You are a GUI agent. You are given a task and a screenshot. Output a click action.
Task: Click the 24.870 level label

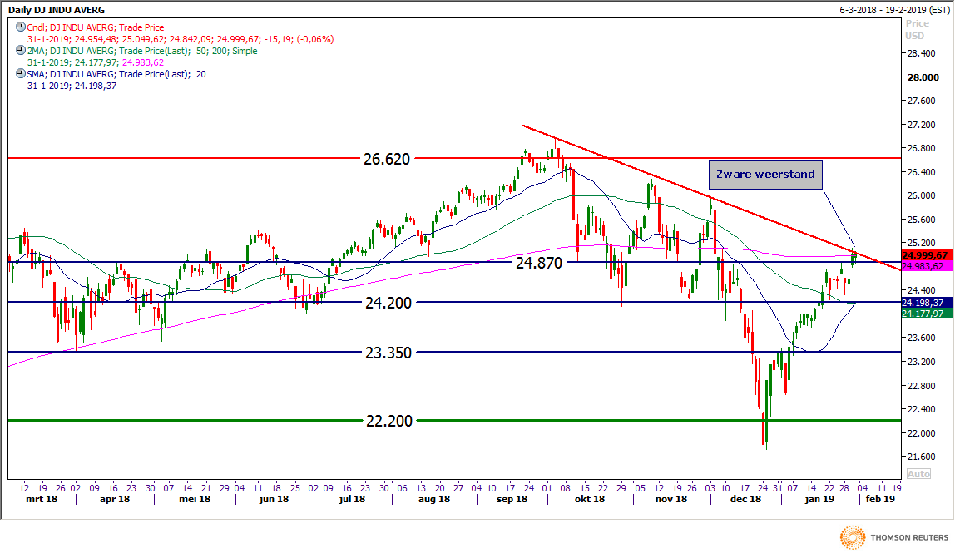[x=539, y=263]
